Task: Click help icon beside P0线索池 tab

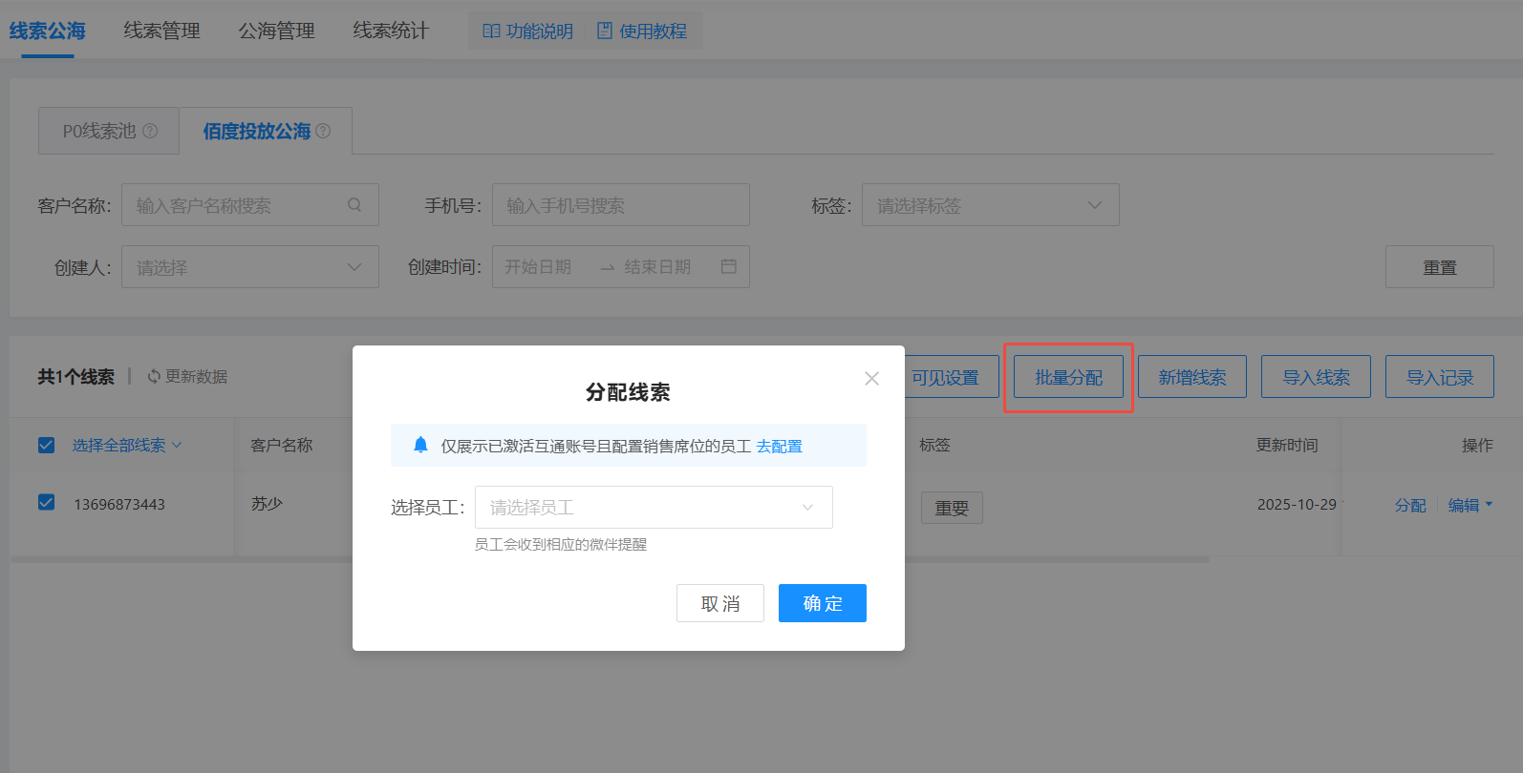Action: pyautogui.click(x=150, y=131)
